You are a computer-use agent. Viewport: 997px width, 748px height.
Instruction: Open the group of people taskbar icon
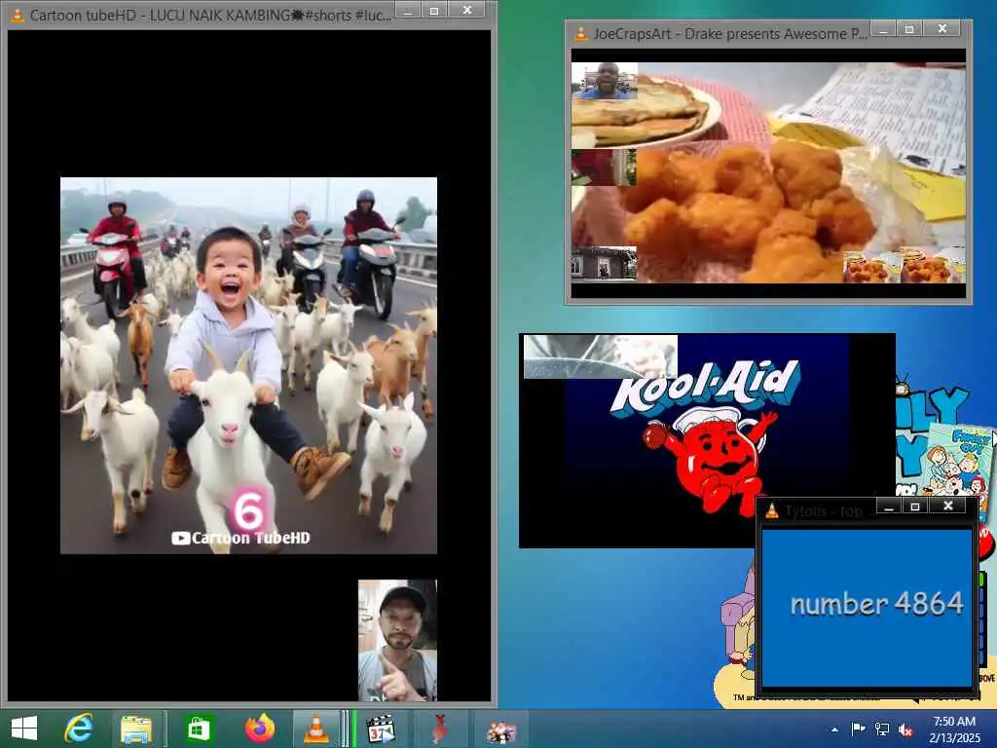(501, 729)
